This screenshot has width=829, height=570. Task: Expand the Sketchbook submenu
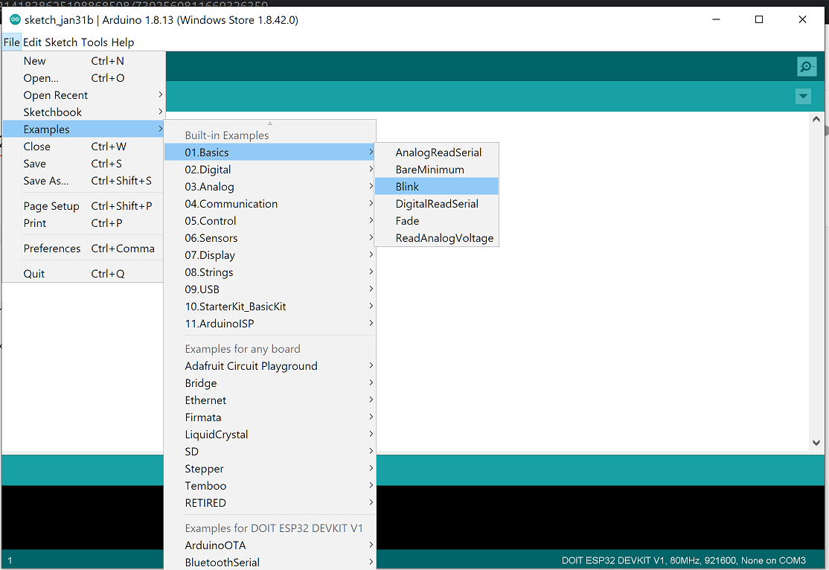click(83, 112)
